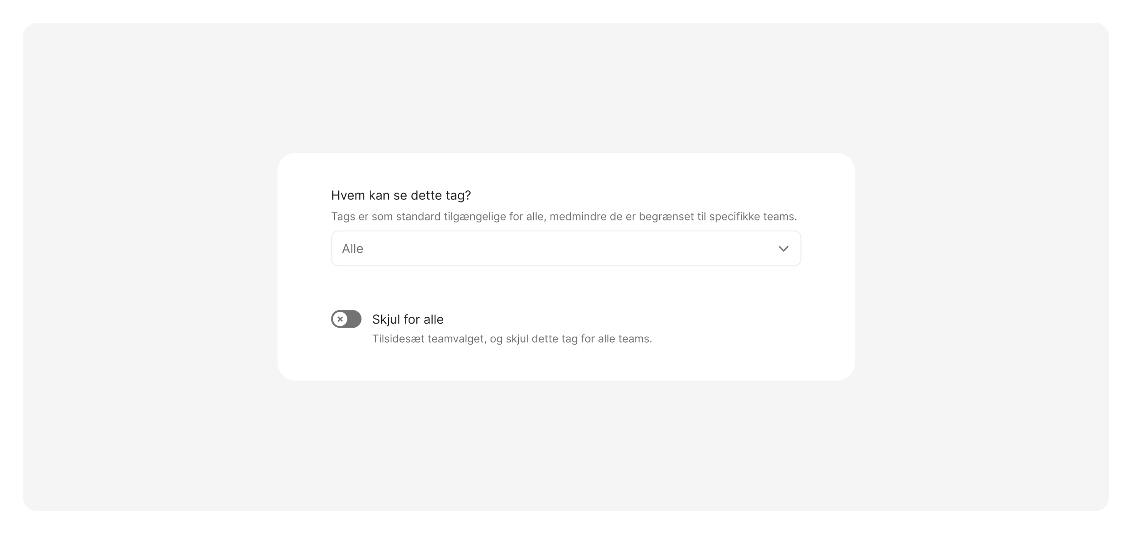This screenshot has width=1132, height=534.
Task: Click the "Tilsidesæt teamvalget" helper text
Action: point(512,339)
